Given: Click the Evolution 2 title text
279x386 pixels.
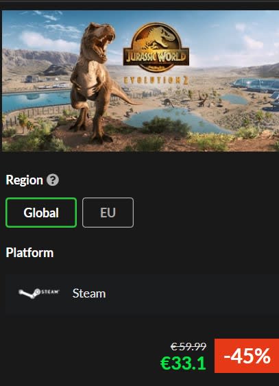Looking at the screenshot, I should coord(156,80).
